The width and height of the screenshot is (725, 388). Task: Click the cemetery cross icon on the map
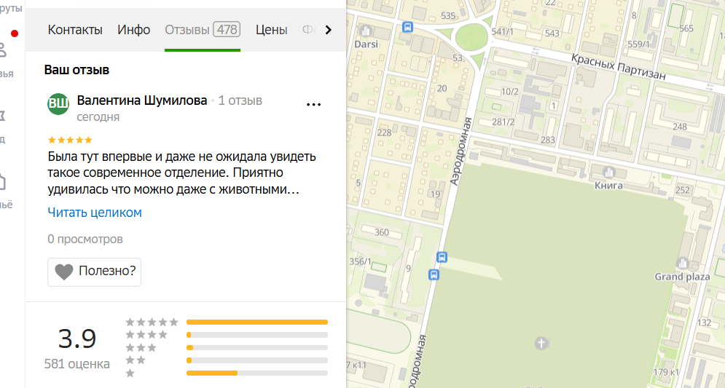point(541,343)
